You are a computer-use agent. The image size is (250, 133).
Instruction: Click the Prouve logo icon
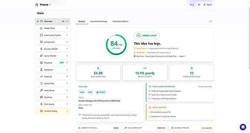(x=37, y=5)
